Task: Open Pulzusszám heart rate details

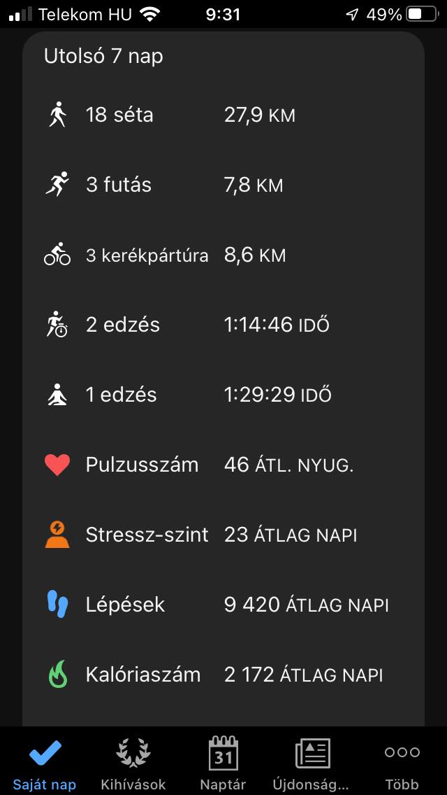Action: 142,465
